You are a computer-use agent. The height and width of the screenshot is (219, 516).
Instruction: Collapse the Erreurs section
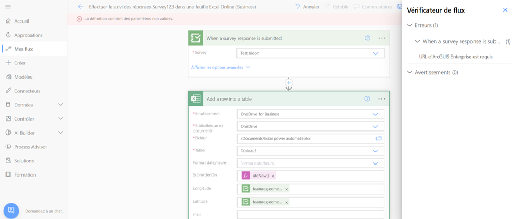pyautogui.click(x=410, y=25)
